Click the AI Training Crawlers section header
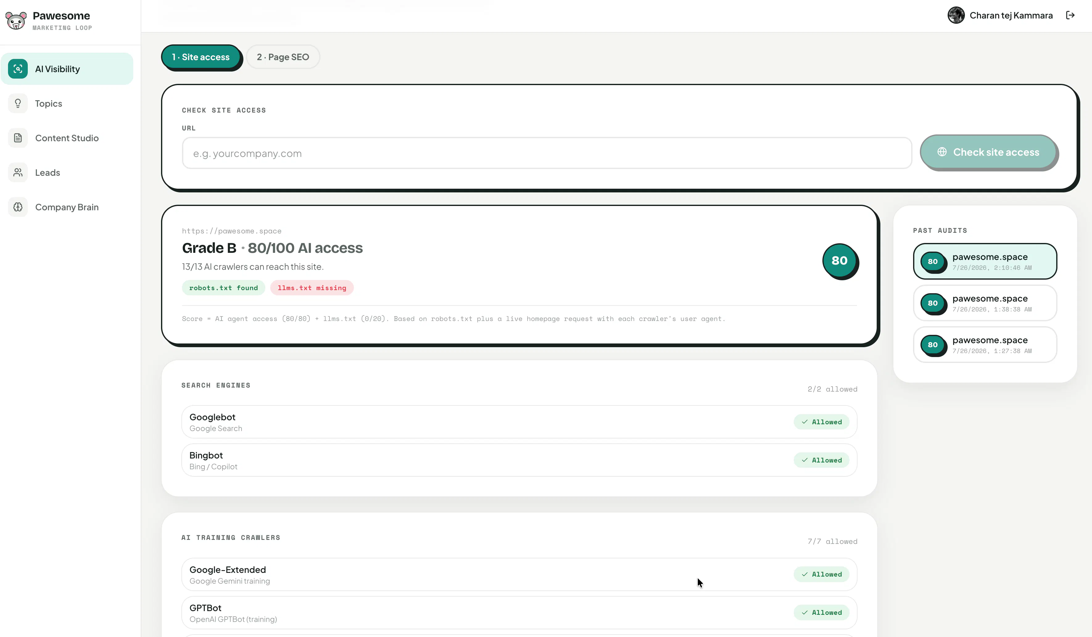 pos(231,538)
